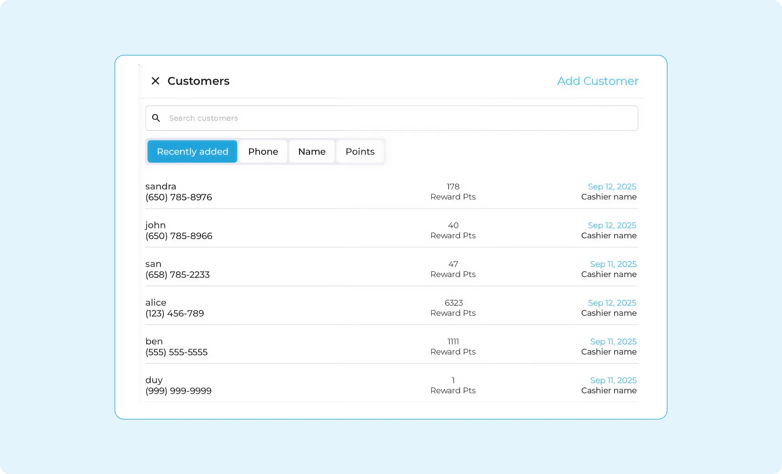Click phone number (650) 785-8976
The width and height of the screenshot is (782, 474).
pos(179,197)
